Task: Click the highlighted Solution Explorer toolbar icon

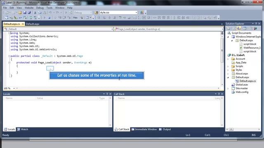Action: pyautogui.click(x=239, y=28)
